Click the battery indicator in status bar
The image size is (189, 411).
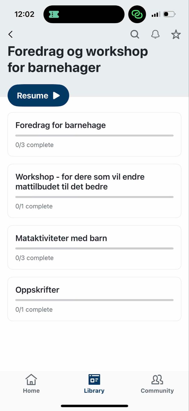pyautogui.click(x=169, y=14)
